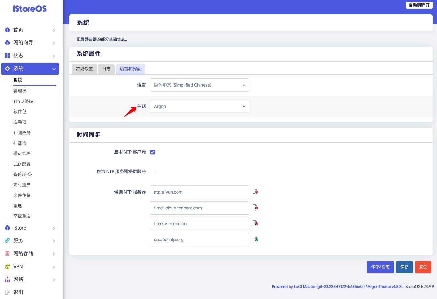Click the 保存&应用 button

[x=380, y=267]
